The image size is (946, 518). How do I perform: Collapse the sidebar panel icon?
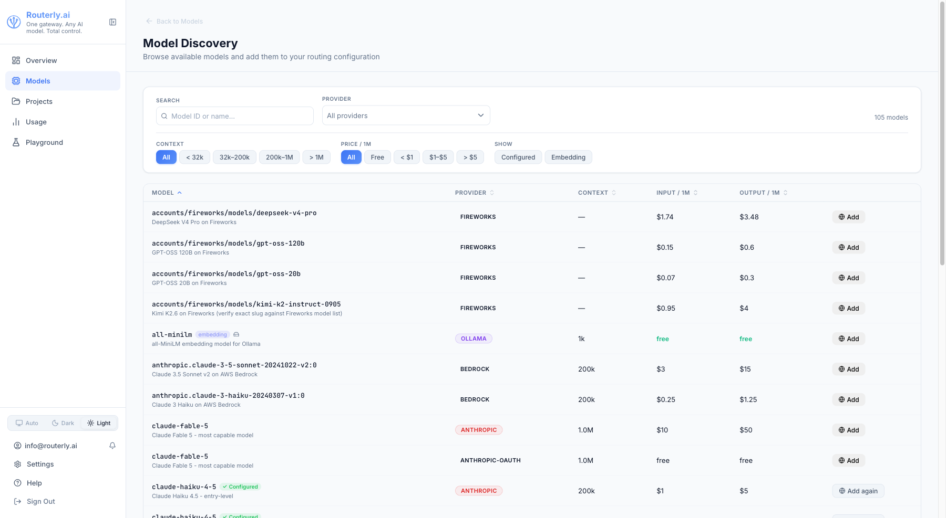click(x=112, y=22)
